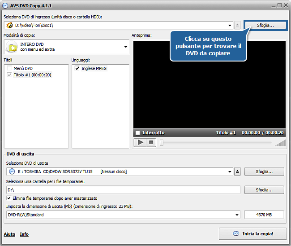291x246 pixels.
Task: Click the AVS DVD Copy title bar icon
Action: tap(5, 5)
